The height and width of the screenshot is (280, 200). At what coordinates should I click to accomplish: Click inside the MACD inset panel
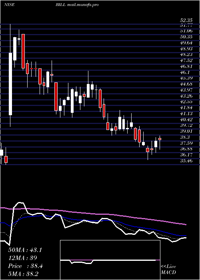(110, 260)
